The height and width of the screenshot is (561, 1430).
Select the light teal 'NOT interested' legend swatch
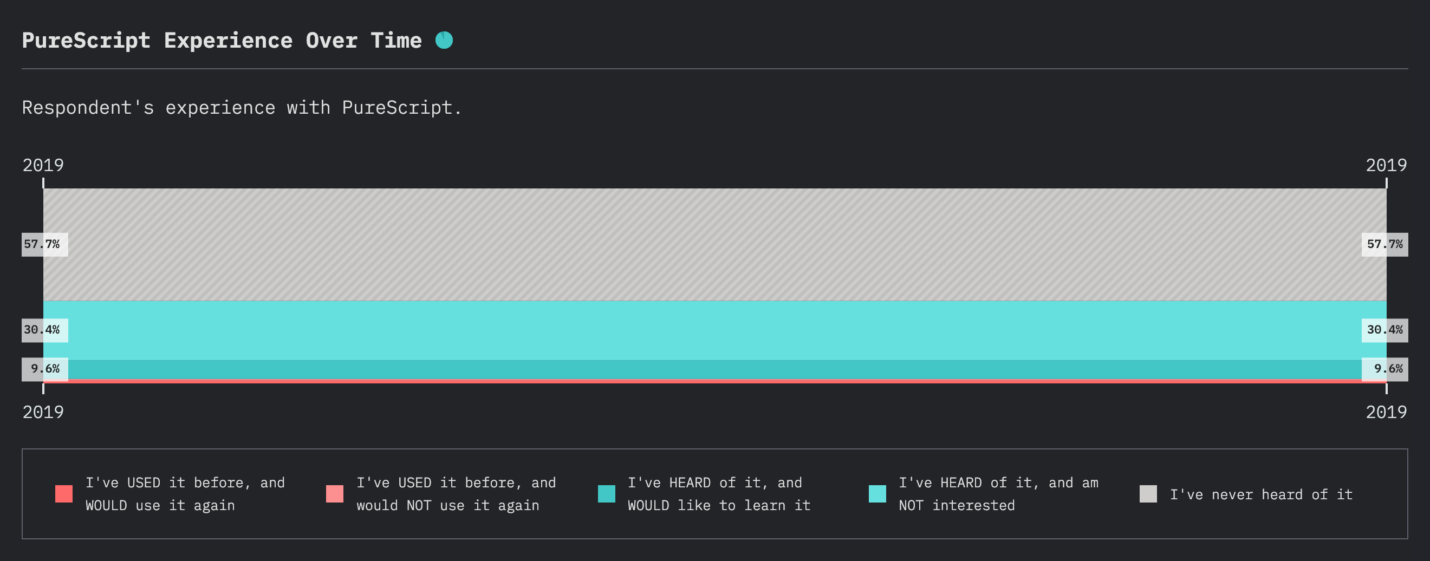tap(877, 494)
